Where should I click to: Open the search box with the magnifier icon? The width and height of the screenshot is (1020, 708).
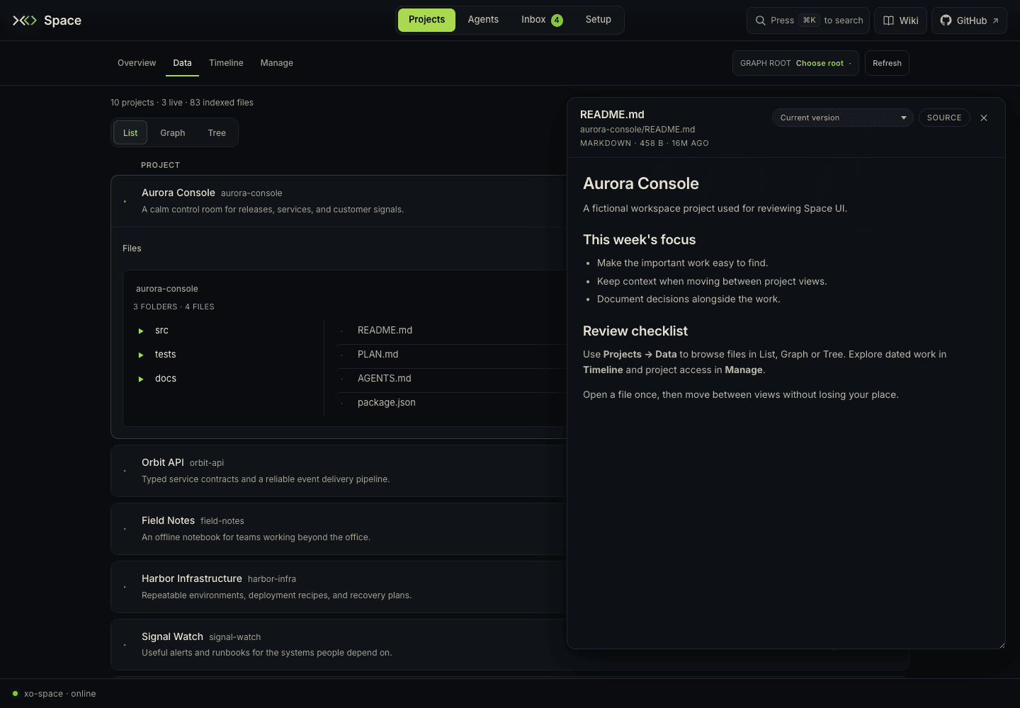(x=808, y=21)
